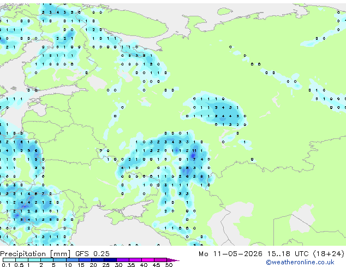Click the 'Precipitation [mm] GFS 0.25' title
Screen dimensions: 346x267
tap(55, 254)
